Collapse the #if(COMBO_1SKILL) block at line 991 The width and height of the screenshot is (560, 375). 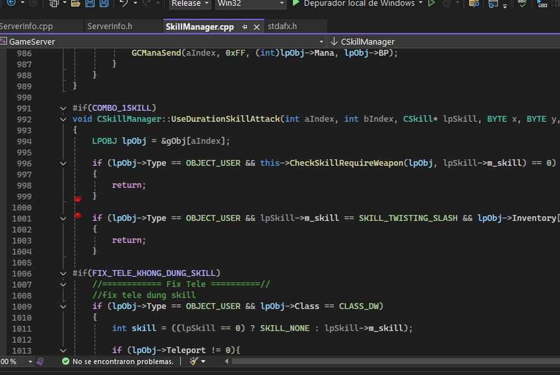(x=63, y=108)
